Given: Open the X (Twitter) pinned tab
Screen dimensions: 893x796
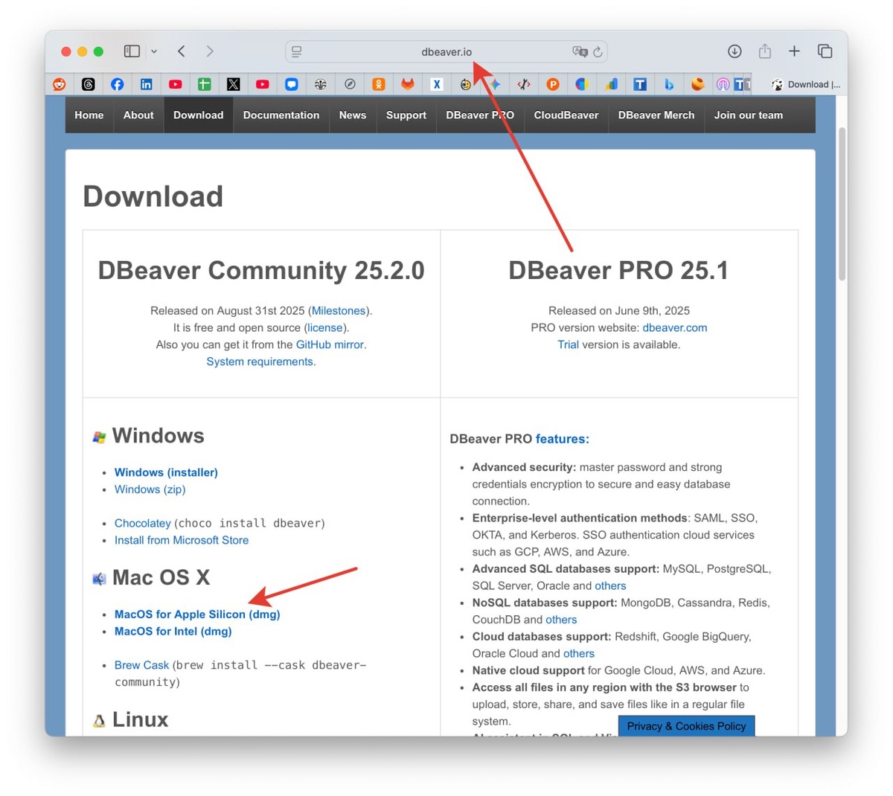Looking at the screenshot, I should 234,84.
